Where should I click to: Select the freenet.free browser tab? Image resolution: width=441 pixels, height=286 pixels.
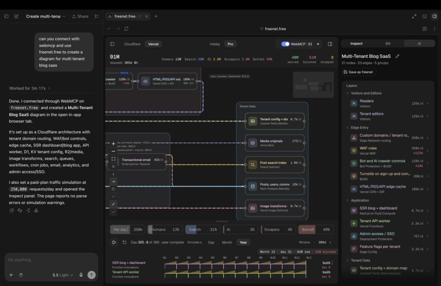coord(127,16)
